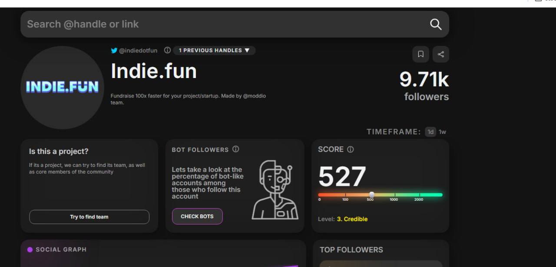Share the Indie.fun profile

coord(441,54)
